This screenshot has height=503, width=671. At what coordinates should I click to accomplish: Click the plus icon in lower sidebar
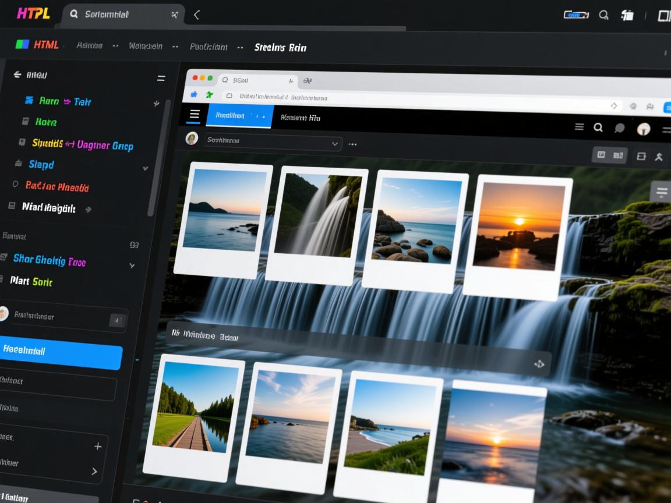pyautogui.click(x=98, y=446)
